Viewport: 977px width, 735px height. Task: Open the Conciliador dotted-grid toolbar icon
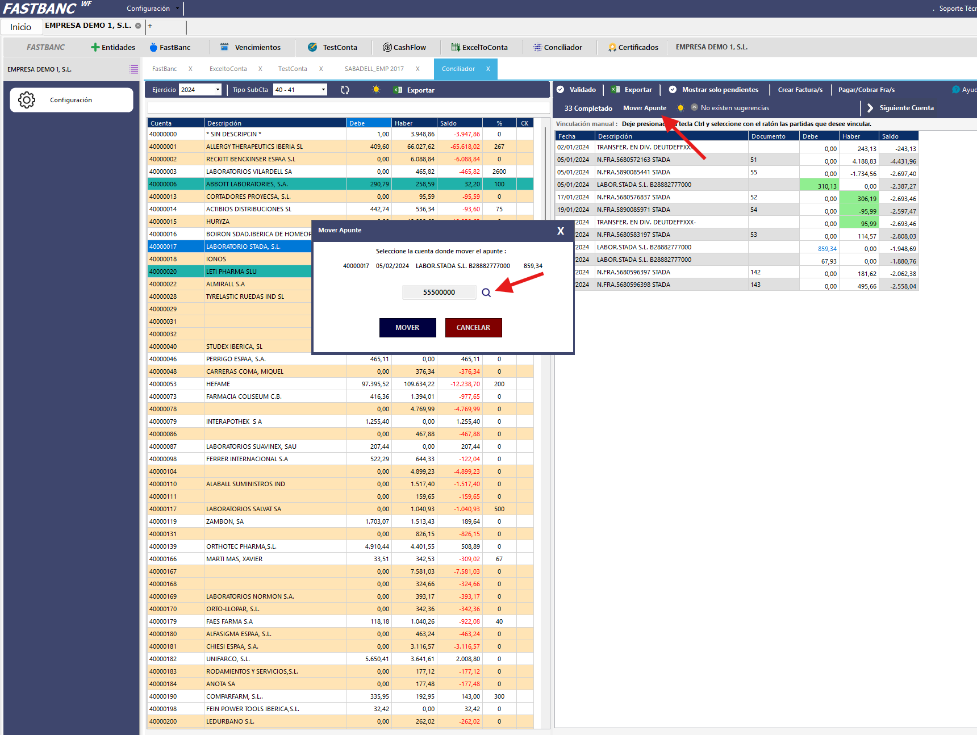[x=537, y=47]
